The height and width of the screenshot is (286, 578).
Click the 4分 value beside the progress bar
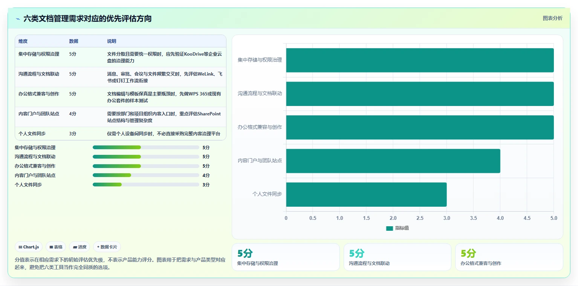[206, 176]
